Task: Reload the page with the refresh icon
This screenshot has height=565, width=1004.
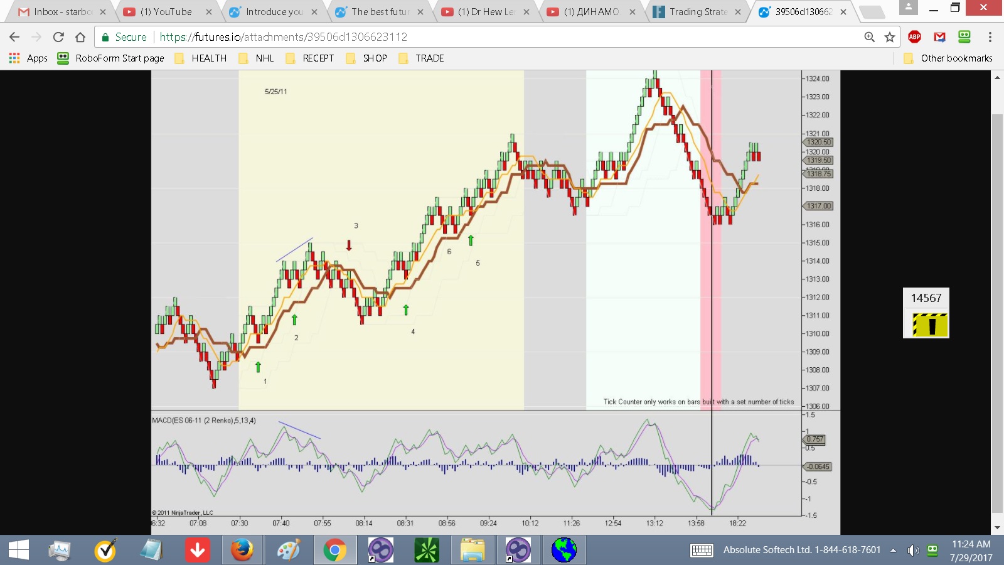Action: pos(58,37)
